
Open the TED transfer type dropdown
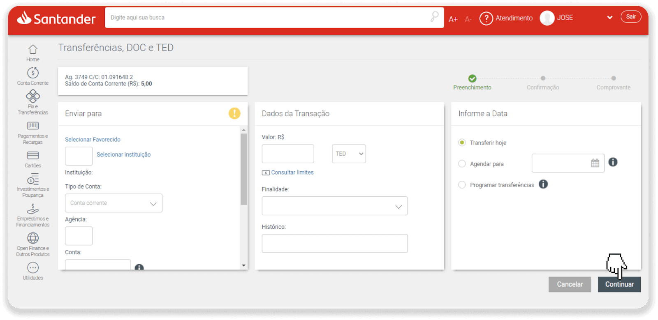coord(349,154)
